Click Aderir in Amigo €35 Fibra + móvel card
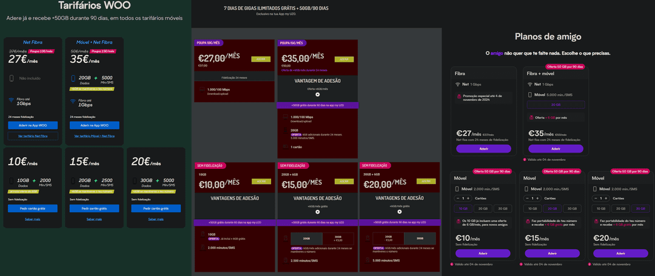Viewport: 655px width, 276px height. pos(556,149)
